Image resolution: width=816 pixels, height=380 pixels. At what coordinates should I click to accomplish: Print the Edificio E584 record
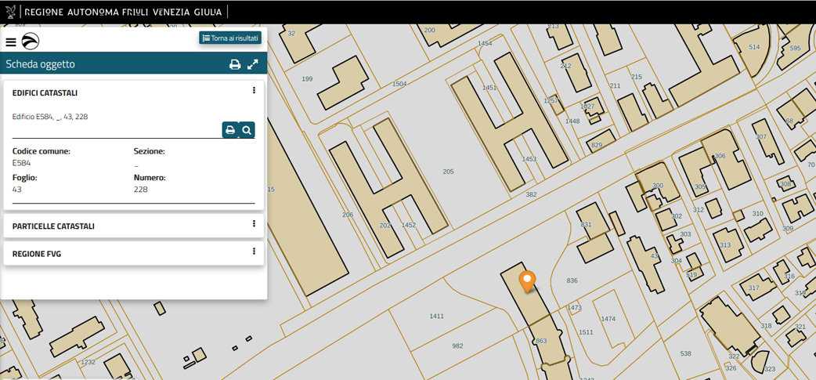click(229, 130)
